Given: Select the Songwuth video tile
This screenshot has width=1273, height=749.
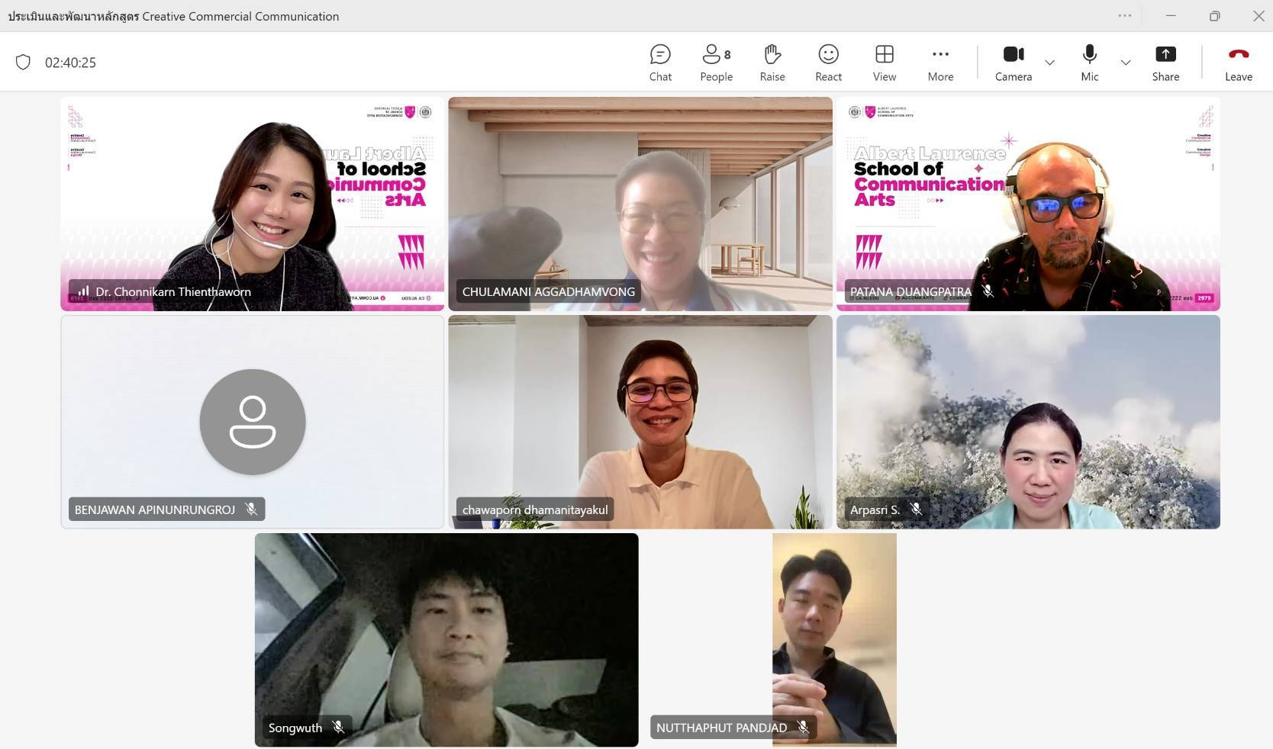Looking at the screenshot, I should click(446, 640).
